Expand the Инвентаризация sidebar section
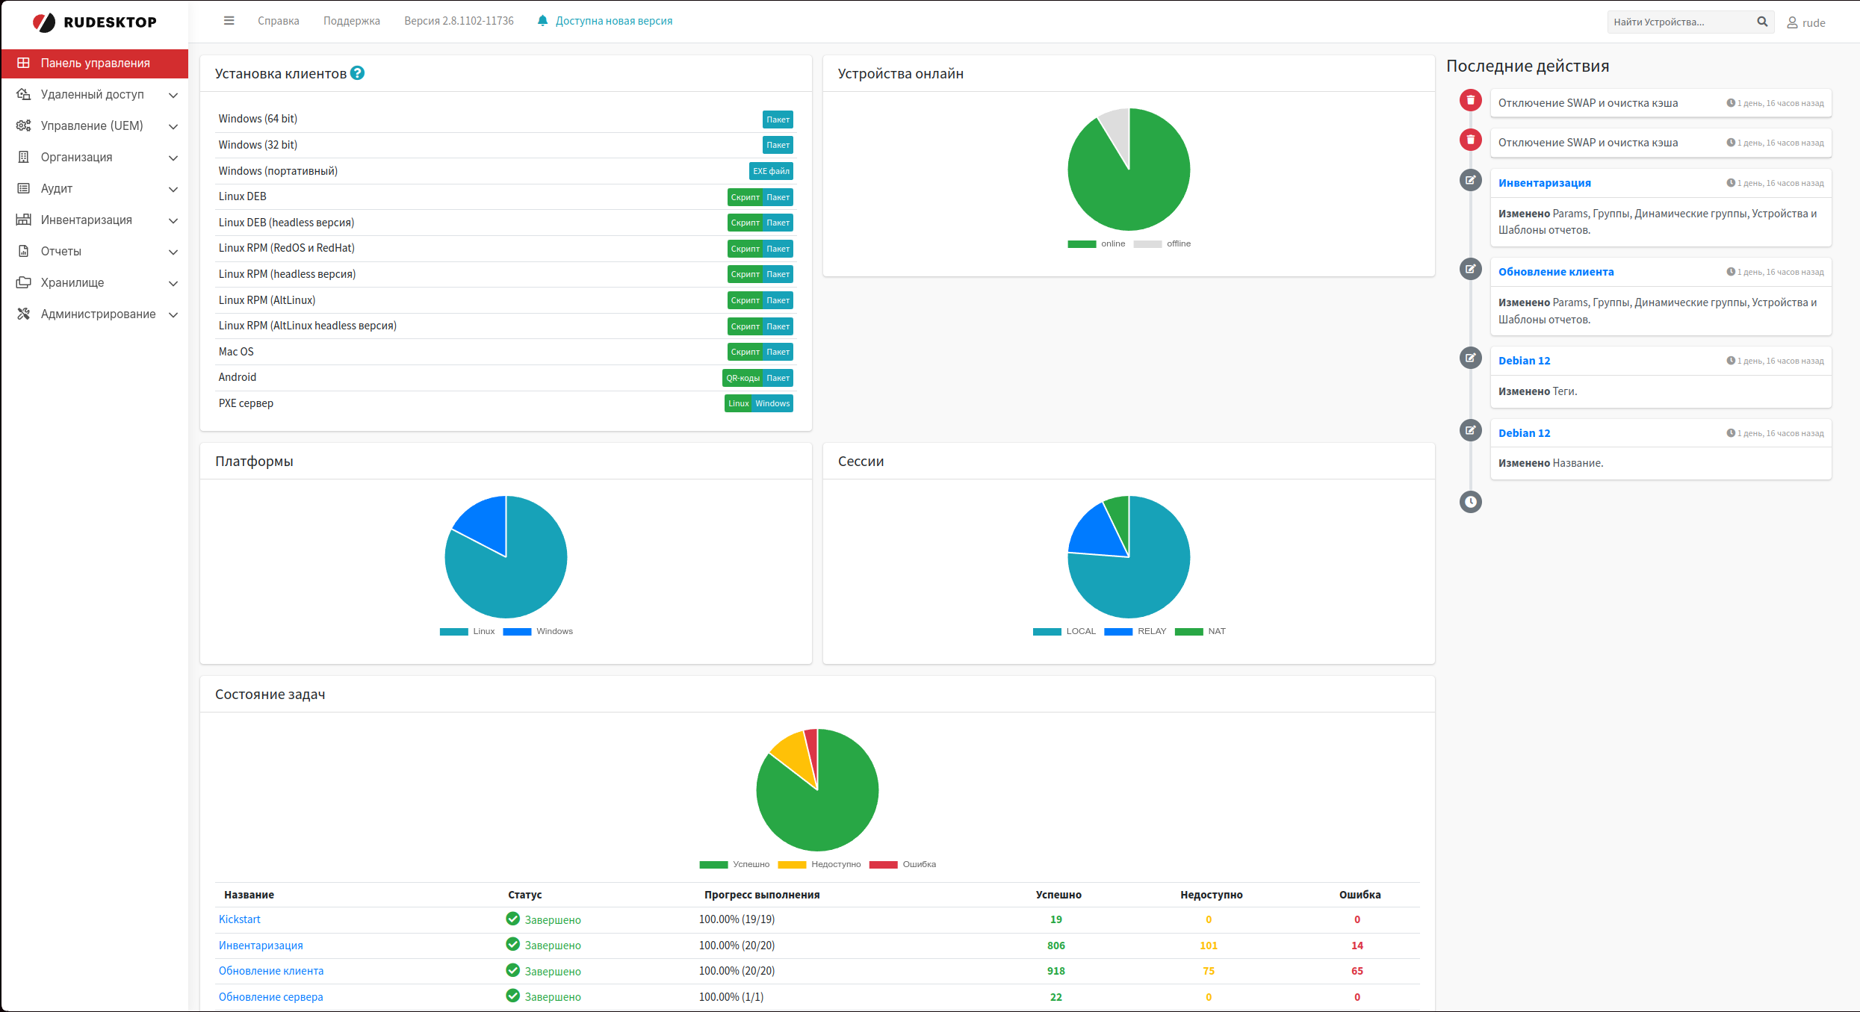 pos(87,220)
